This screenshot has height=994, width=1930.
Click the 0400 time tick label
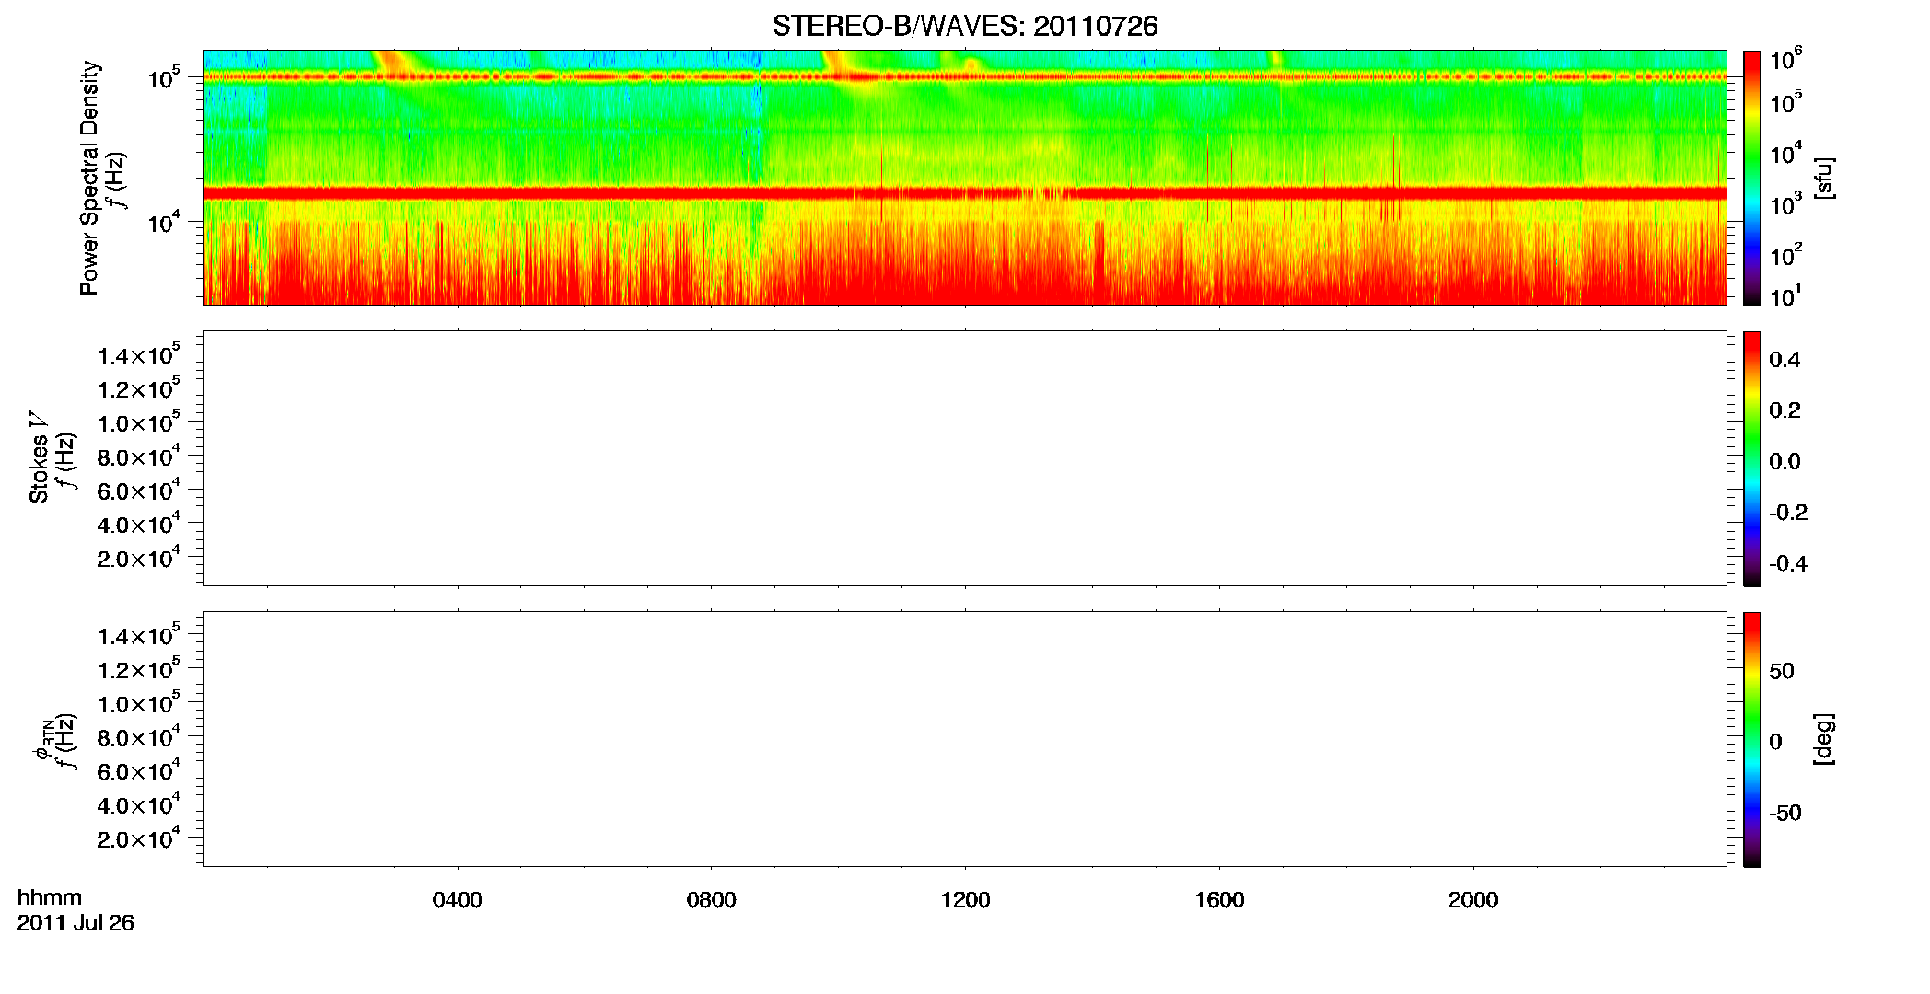[x=458, y=900]
